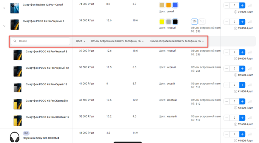Open the Цвет filter dropdown
This screenshot has height=143, width=259.
(x=80, y=41)
